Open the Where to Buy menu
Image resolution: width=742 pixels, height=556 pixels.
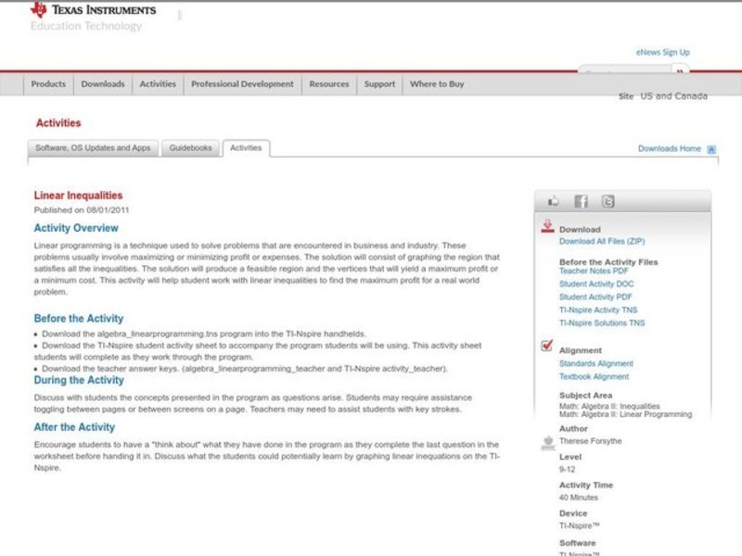coord(437,84)
